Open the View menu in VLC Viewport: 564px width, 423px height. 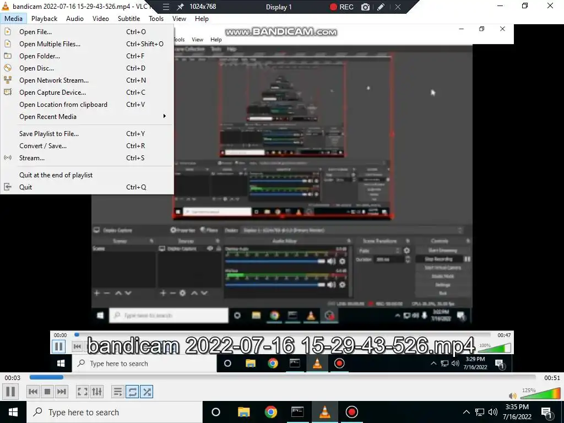[x=179, y=19]
